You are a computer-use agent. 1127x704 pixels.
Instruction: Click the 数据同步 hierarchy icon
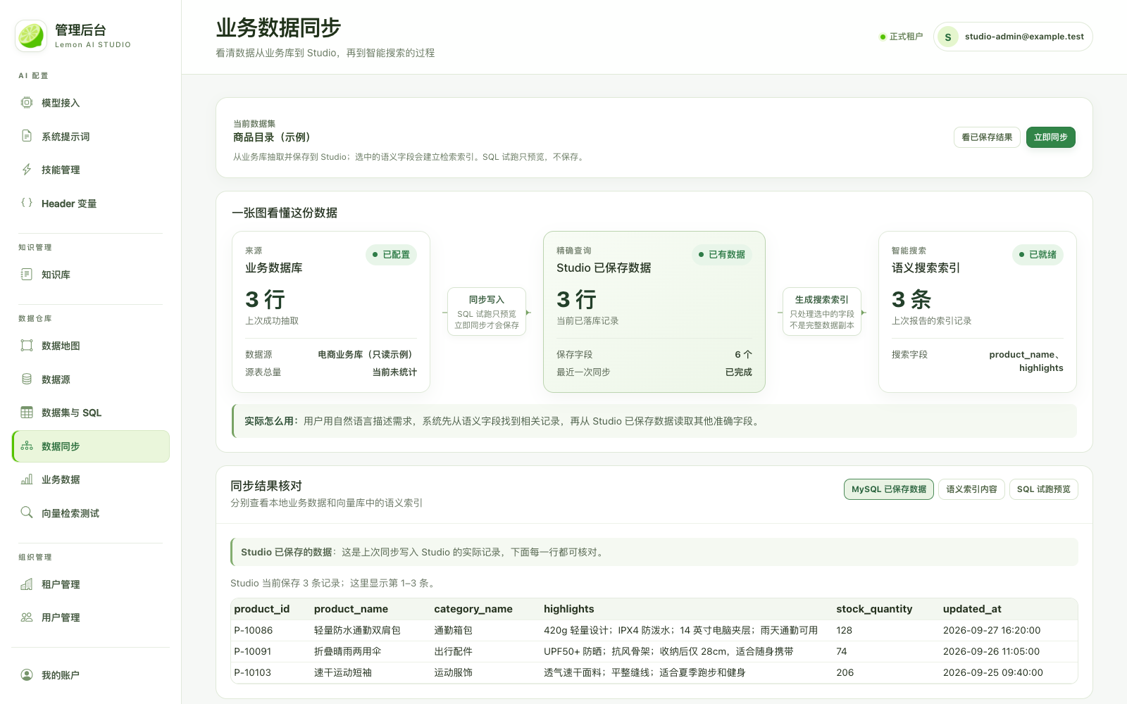pyautogui.click(x=27, y=446)
